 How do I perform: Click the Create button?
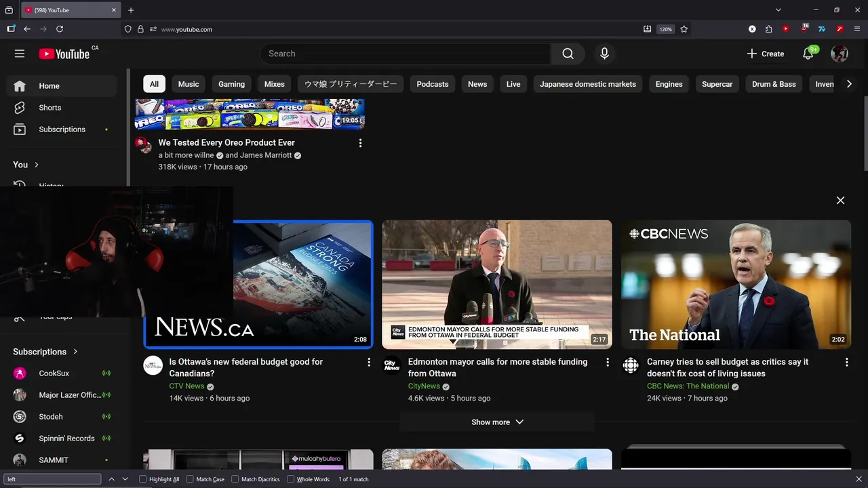(x=766, y=54)
